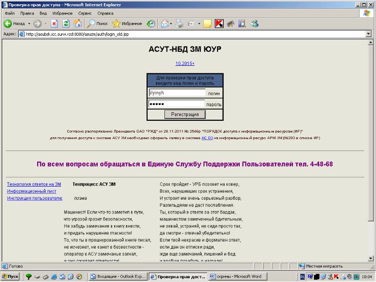Switch to Microsoft Word window in taskbar
Image resolution: width=376 pixels, height=282 pixels.
click(238, 276)
